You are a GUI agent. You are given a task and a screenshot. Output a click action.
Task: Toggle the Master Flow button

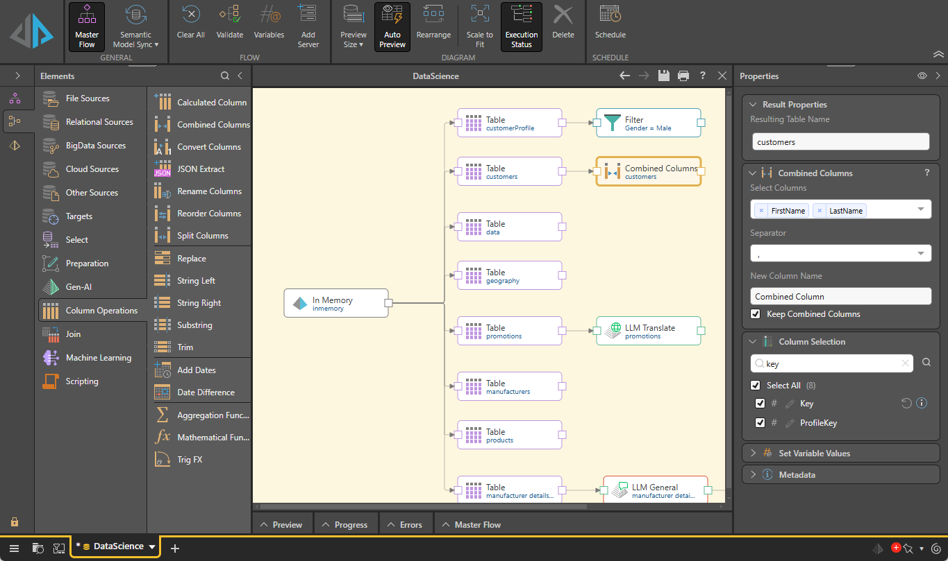pos(87,27)
